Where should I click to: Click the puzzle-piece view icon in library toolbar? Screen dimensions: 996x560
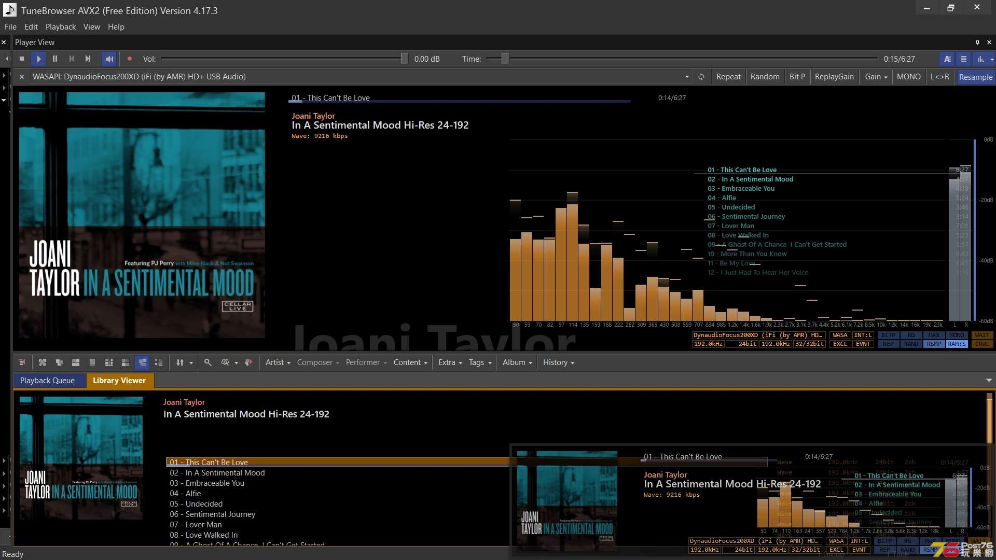coord(43,362)
